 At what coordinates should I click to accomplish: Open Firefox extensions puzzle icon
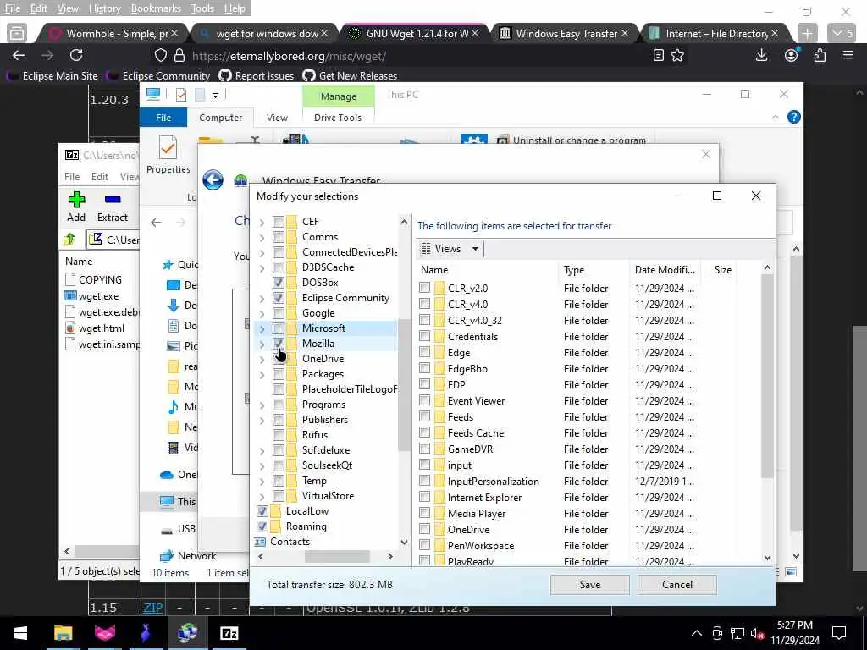pos(820,55)
